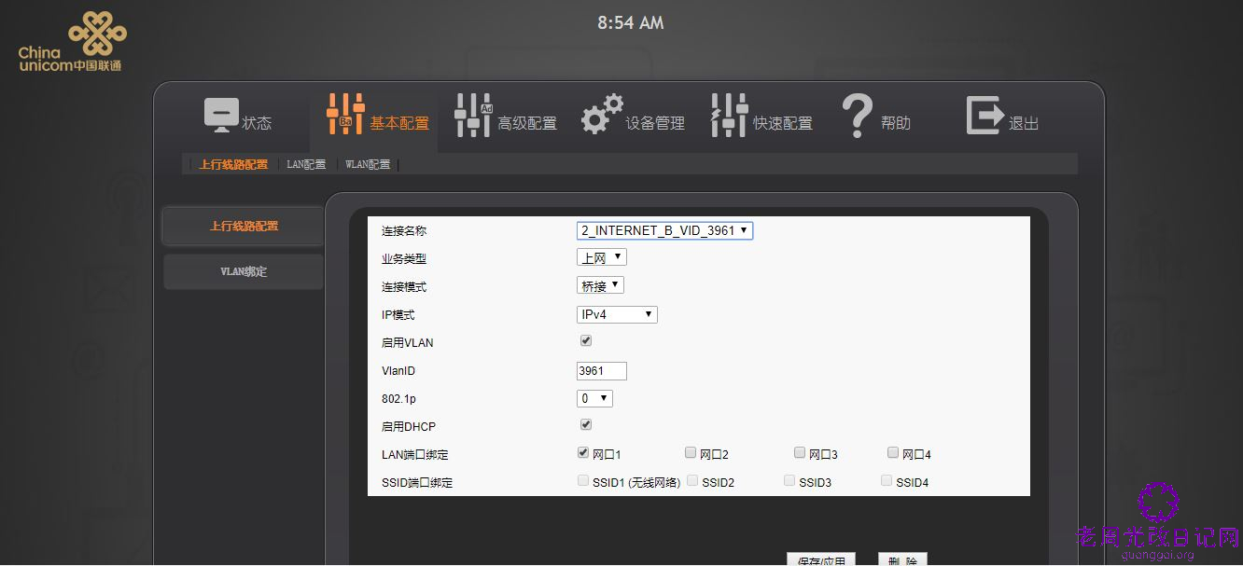1243x566 pixels.
Task: Click the 连接名称 label
Action: (403, 230)
